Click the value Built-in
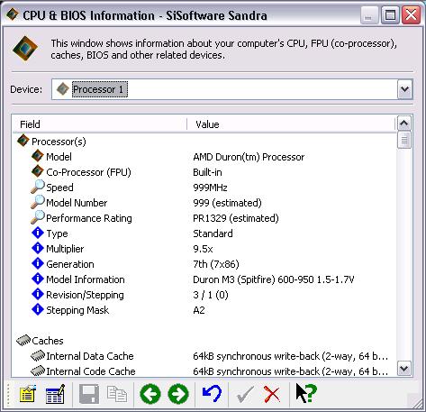 (207, 172)
